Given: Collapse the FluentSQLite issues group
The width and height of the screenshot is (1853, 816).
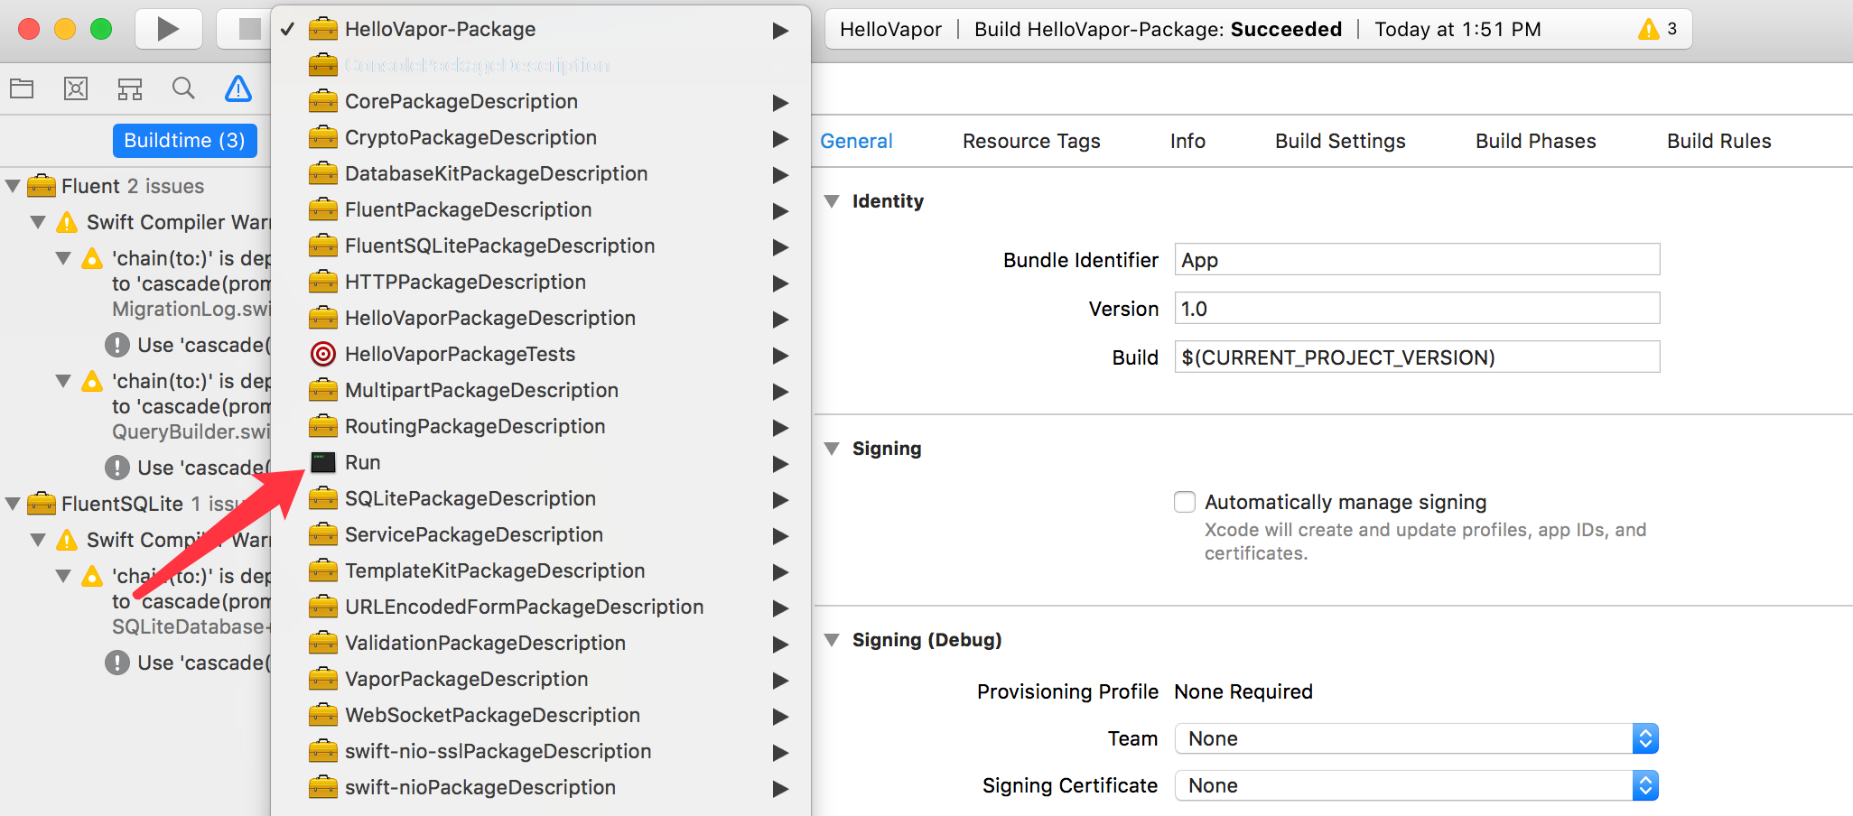Looking at the screenshot, I should (x=13, y=504).
